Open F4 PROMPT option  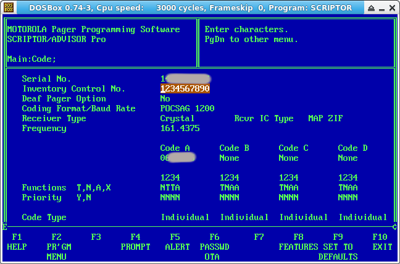(x=135, y=242)
